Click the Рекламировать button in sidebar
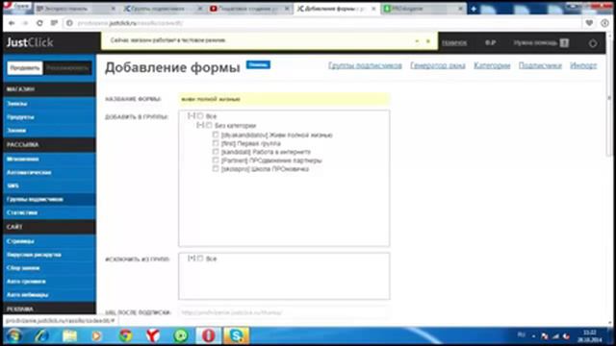The height and width of the screenshot is (346, 616). tap(67, 68)
